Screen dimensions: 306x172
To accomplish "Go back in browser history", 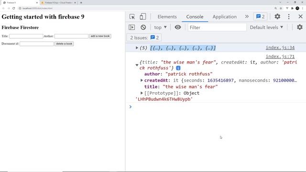I will (3, 8).
